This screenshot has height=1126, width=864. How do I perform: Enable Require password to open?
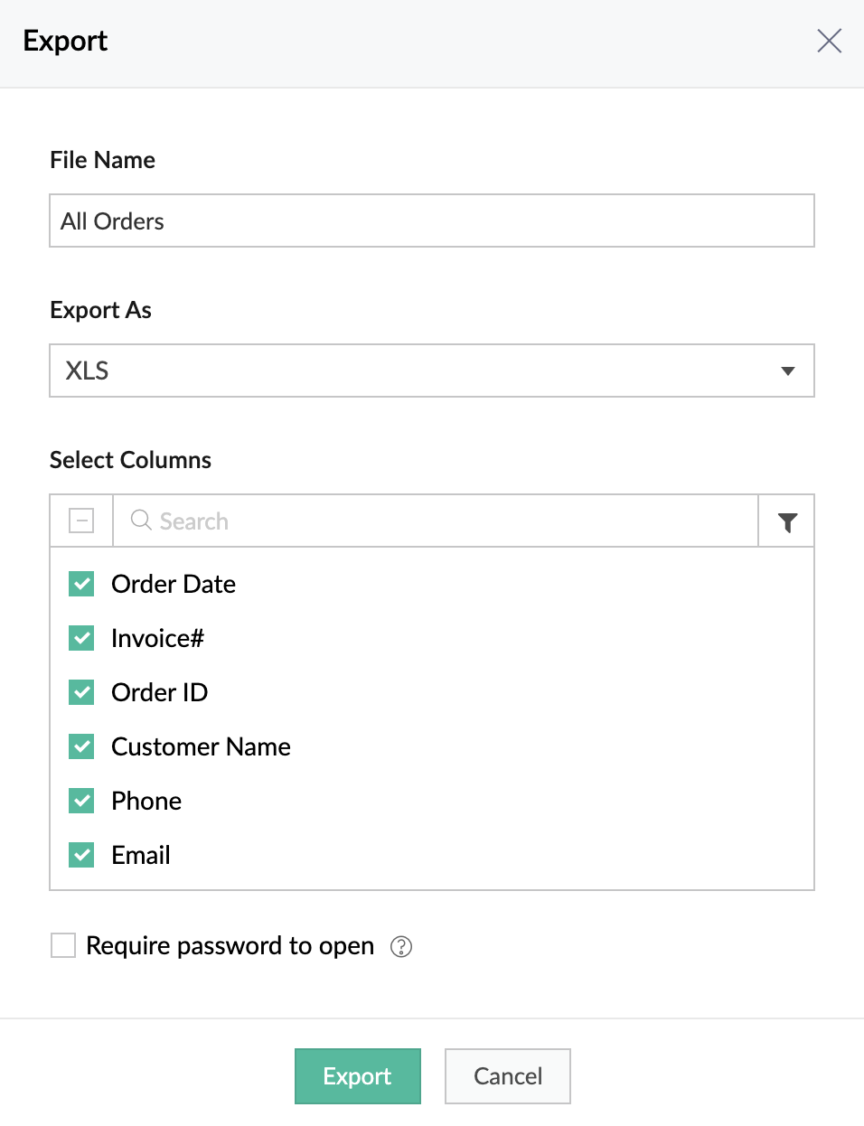63,945
